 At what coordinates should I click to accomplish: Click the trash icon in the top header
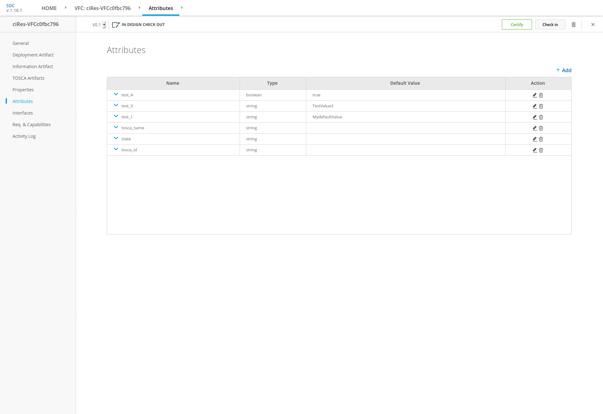[573, 24]
